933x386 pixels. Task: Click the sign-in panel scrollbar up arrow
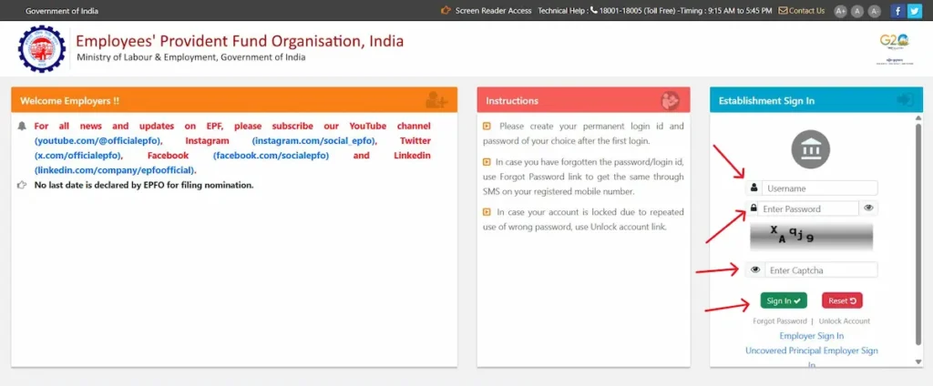[x=918, y=118]
